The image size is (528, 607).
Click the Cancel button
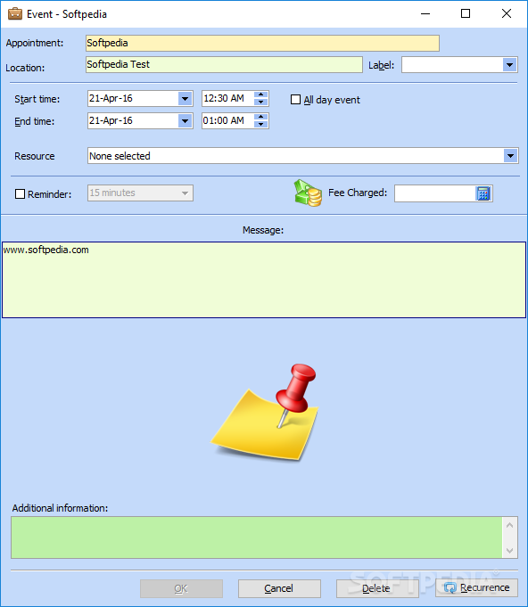279,588
